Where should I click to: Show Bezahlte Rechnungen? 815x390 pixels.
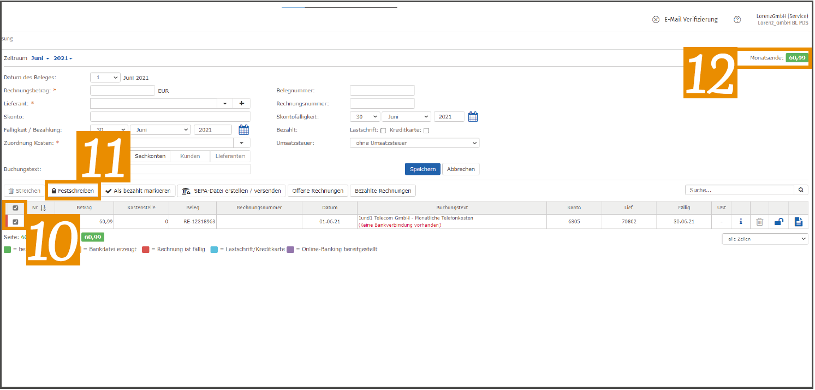click(383, 191)
